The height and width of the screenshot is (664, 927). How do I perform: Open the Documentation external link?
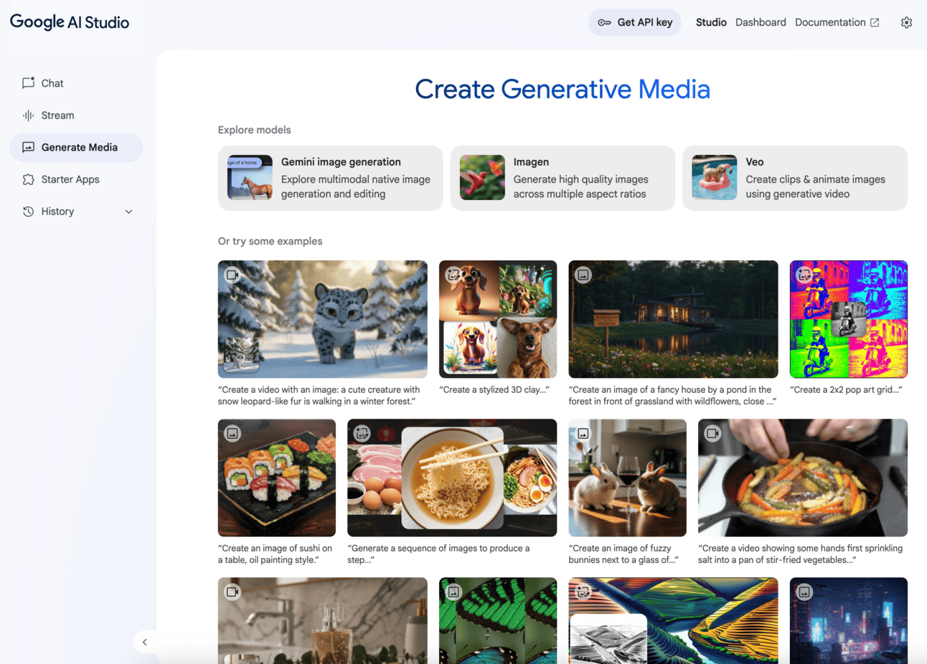[837, 22]
